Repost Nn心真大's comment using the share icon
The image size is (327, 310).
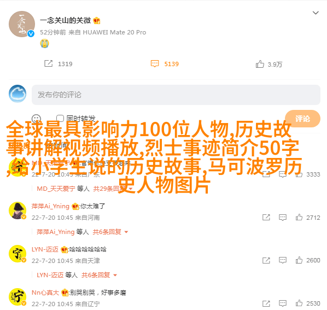tap(266, 303)
